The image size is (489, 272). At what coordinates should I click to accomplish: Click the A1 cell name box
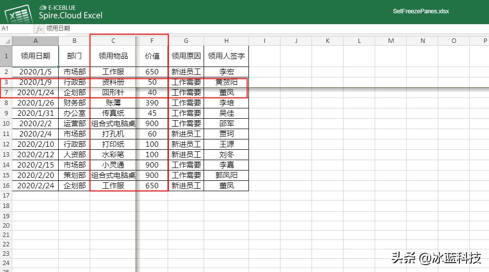[17, 29]
